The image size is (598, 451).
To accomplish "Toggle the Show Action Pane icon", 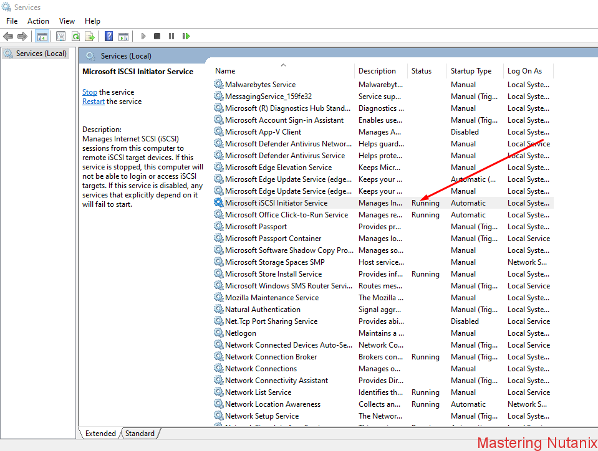I will coord(123,36).
